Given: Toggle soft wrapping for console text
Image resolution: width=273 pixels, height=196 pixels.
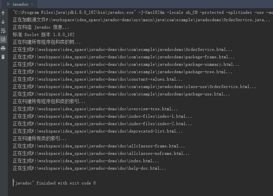Looking at the screenshot, I should pyautogui.click(x=3, y=30).
